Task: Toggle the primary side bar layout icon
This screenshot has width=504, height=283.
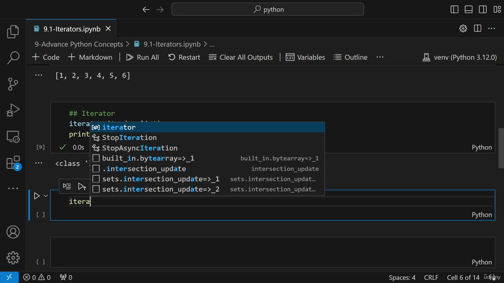Action: [454, 9]
